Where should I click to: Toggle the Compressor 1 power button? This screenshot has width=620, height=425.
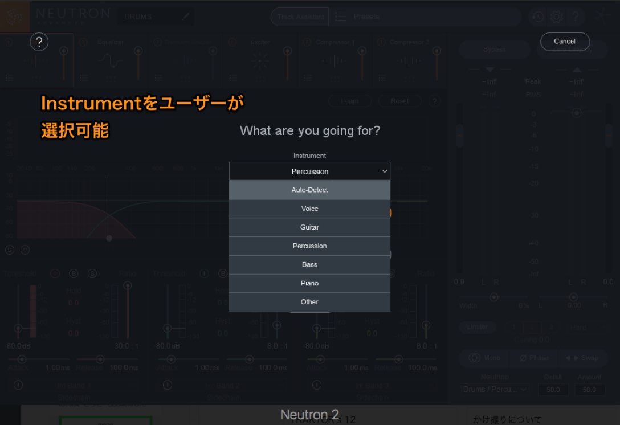[x=307, y=42]
